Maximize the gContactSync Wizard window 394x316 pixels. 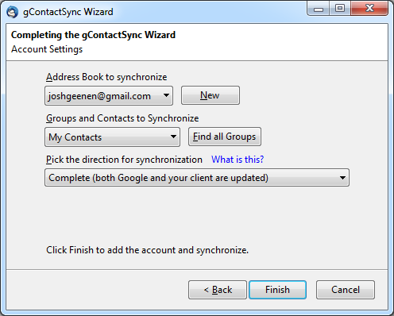tap(340, 9)
